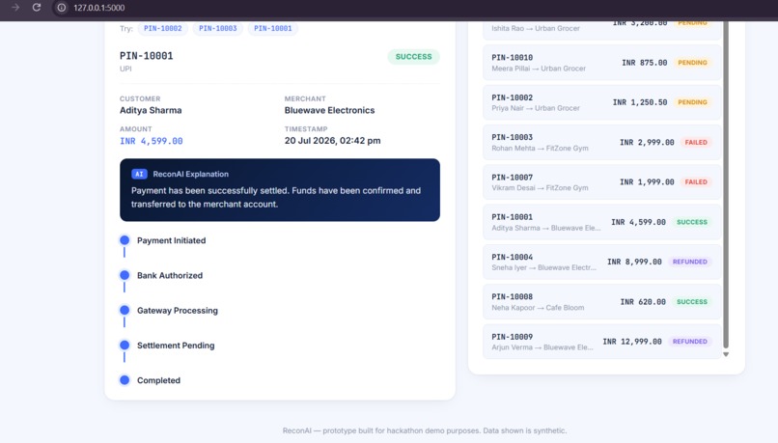Try the PIN-10003 suggestion chip
Image resolution: width=778 pixels, height=443 pixels.
218,28
